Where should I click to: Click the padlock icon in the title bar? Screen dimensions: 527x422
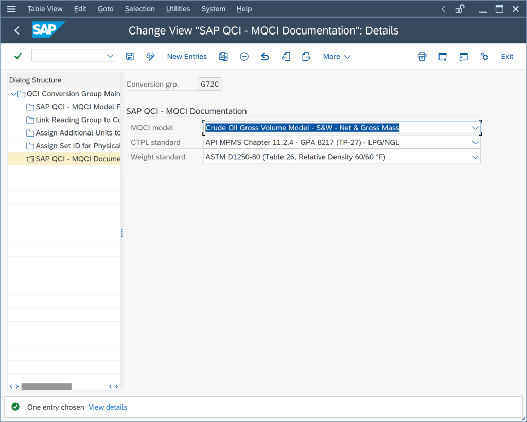point(460,9)
